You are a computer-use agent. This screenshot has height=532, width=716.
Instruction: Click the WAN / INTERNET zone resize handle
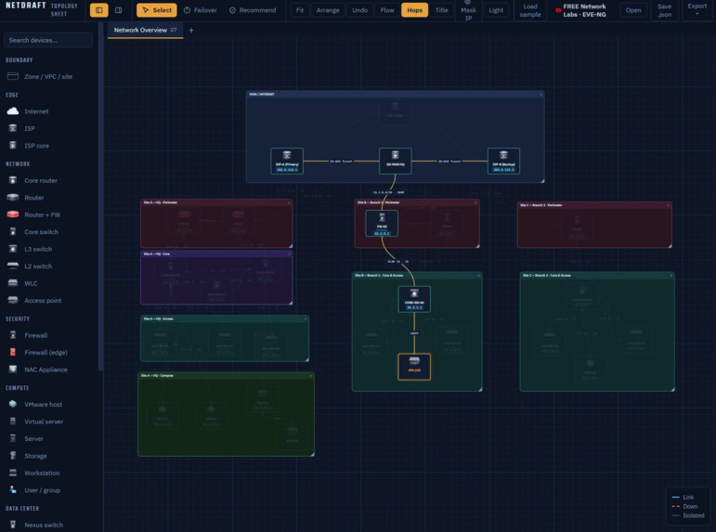(542, 181)
